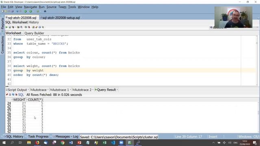260x146 pixels.
Task: Click the Run Script icon in worksheet toolbar
Action: (x=10, y=27)
